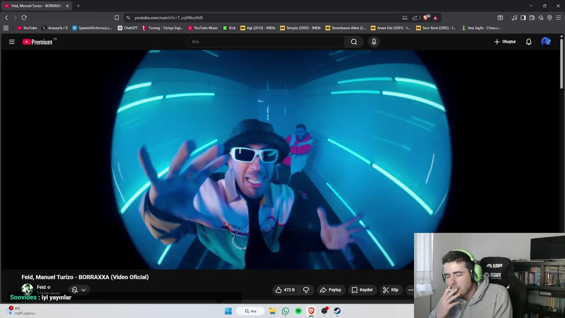The image size is (565, 318).
Task: Open Tanrı Kent (2002) bookmark
Action: tap(436, 28)
